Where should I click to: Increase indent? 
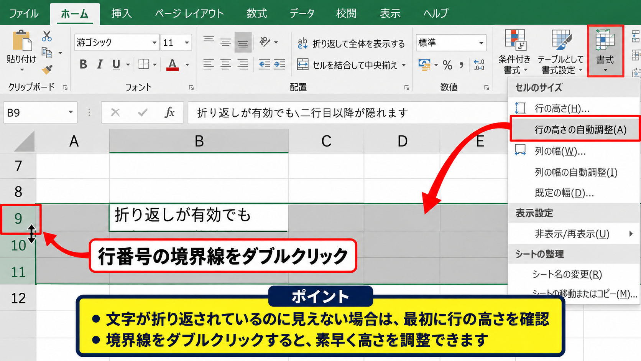click(x=280, y=64)
